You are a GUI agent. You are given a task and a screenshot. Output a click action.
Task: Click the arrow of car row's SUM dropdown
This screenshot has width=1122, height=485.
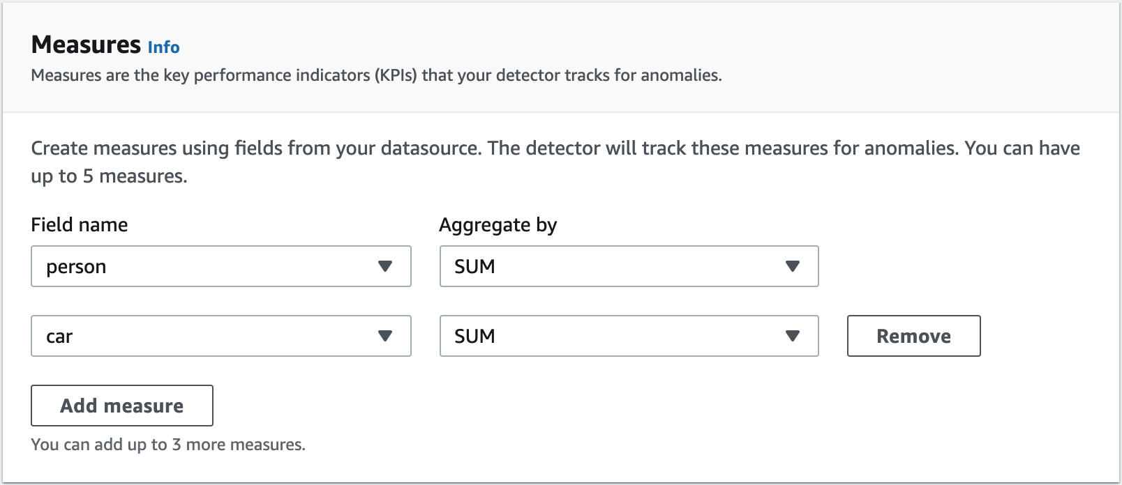[792, 336]
